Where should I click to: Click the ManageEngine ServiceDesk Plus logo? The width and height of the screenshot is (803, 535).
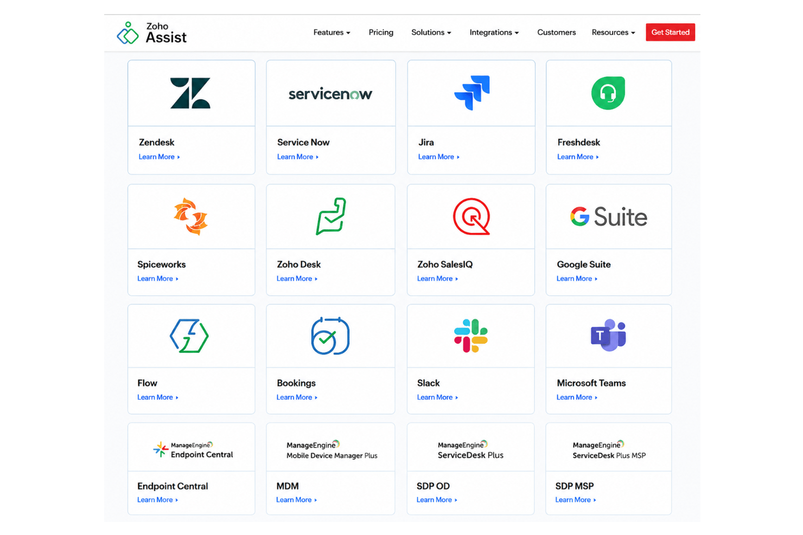pos(470,450)
